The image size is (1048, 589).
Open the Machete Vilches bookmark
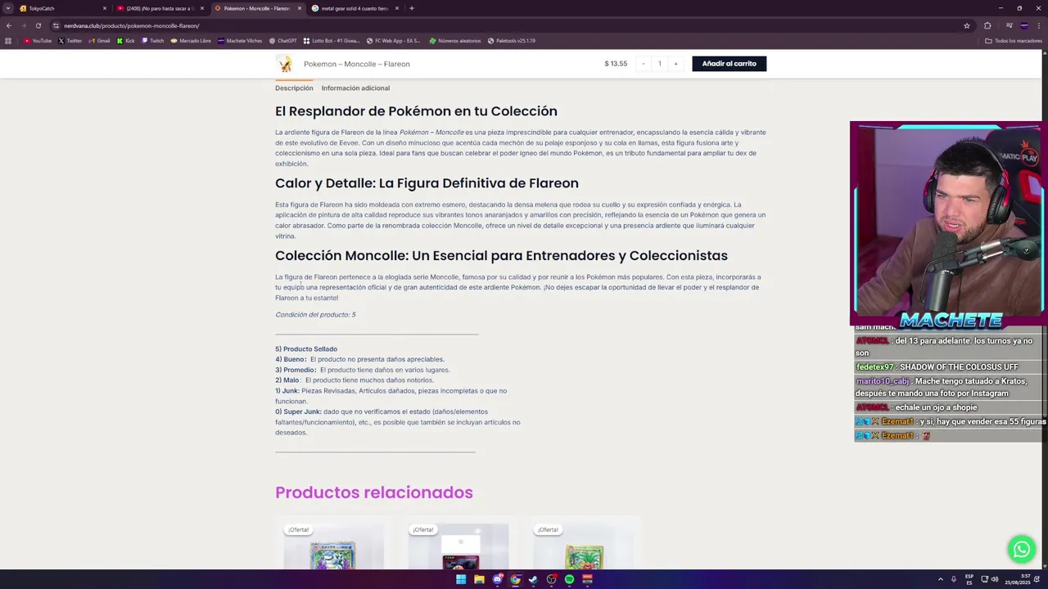click(240, 41)
